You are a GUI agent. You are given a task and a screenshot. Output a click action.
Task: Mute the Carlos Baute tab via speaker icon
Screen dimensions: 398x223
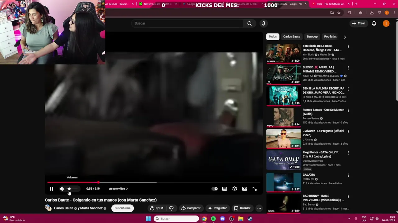pos(300,4)
